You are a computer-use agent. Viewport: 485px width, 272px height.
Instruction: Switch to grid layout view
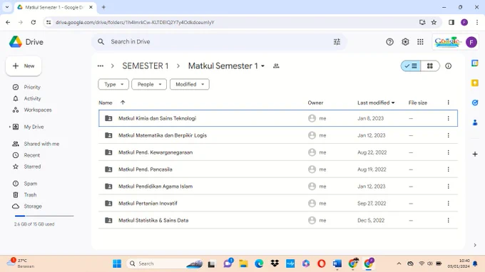tap(430, 66)
